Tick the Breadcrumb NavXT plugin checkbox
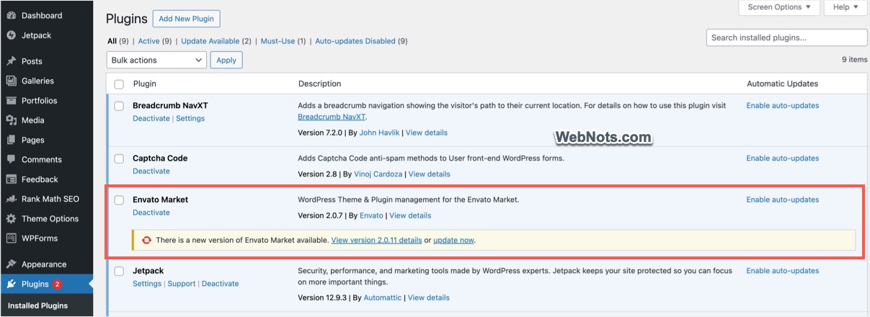Image resolution: width=870 pixels, height=317 pixels. point(120,106)
